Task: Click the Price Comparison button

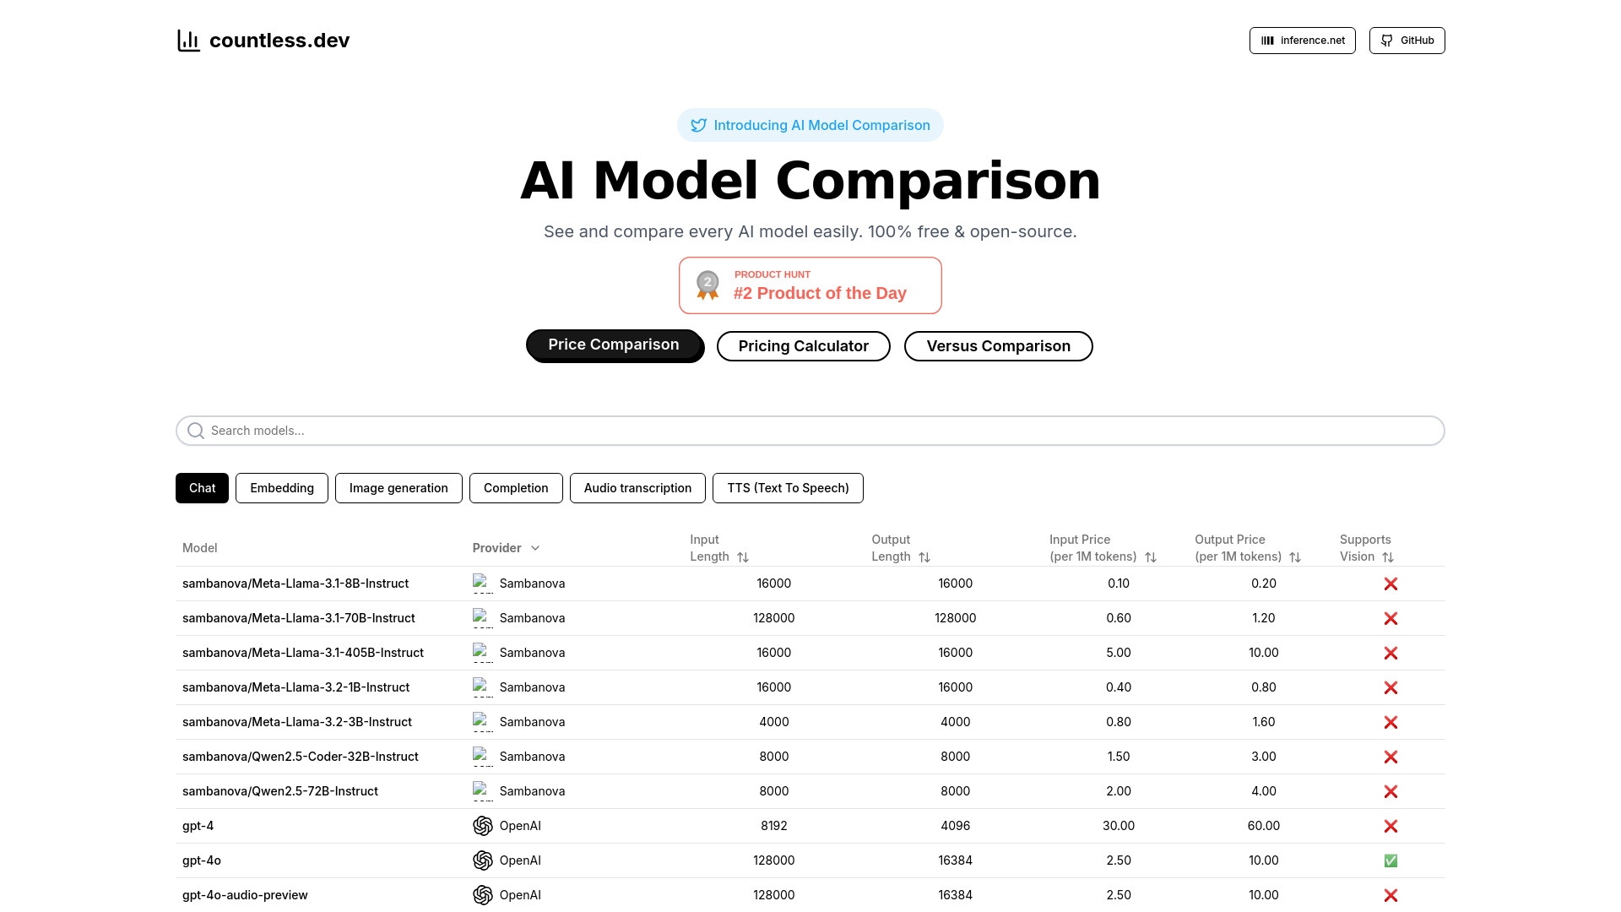Action: coord(614,345)
